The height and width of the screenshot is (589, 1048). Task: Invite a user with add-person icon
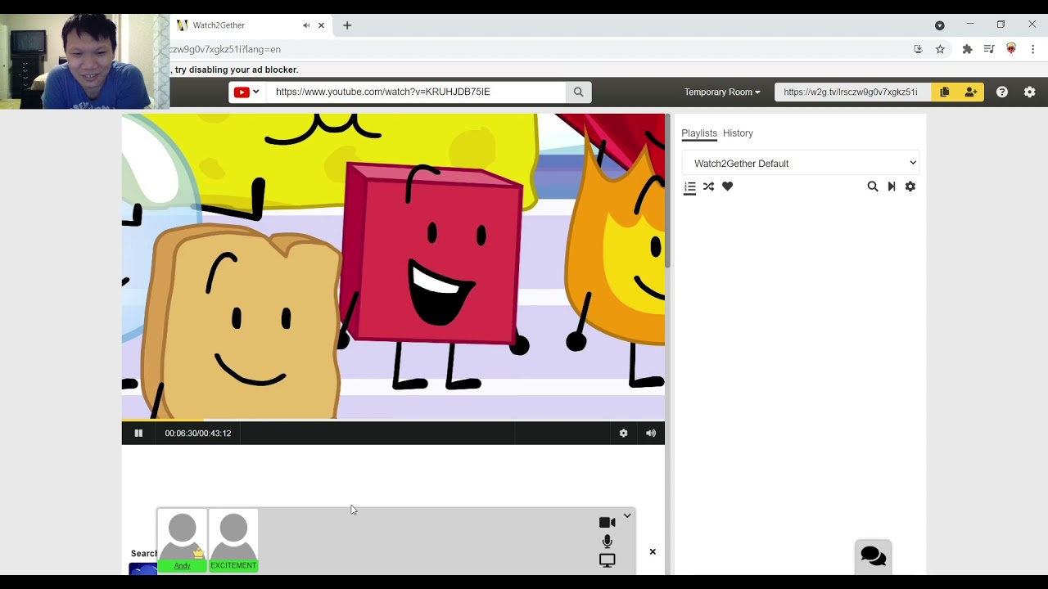971,92
